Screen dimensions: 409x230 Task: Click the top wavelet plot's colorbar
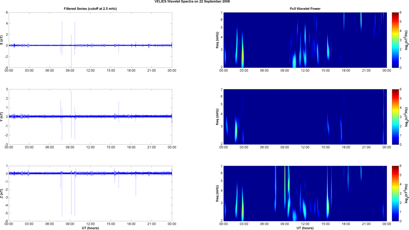395,40
